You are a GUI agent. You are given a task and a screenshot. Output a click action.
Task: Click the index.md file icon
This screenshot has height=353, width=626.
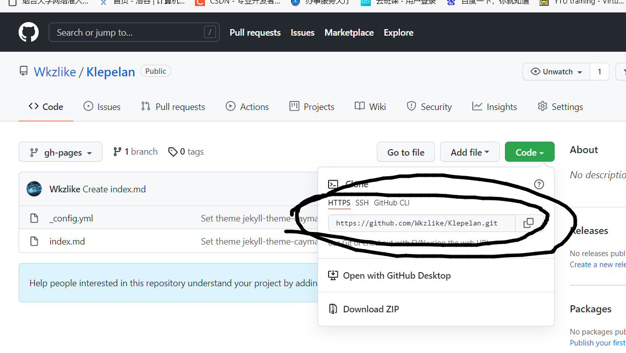(x=34, y=242)
